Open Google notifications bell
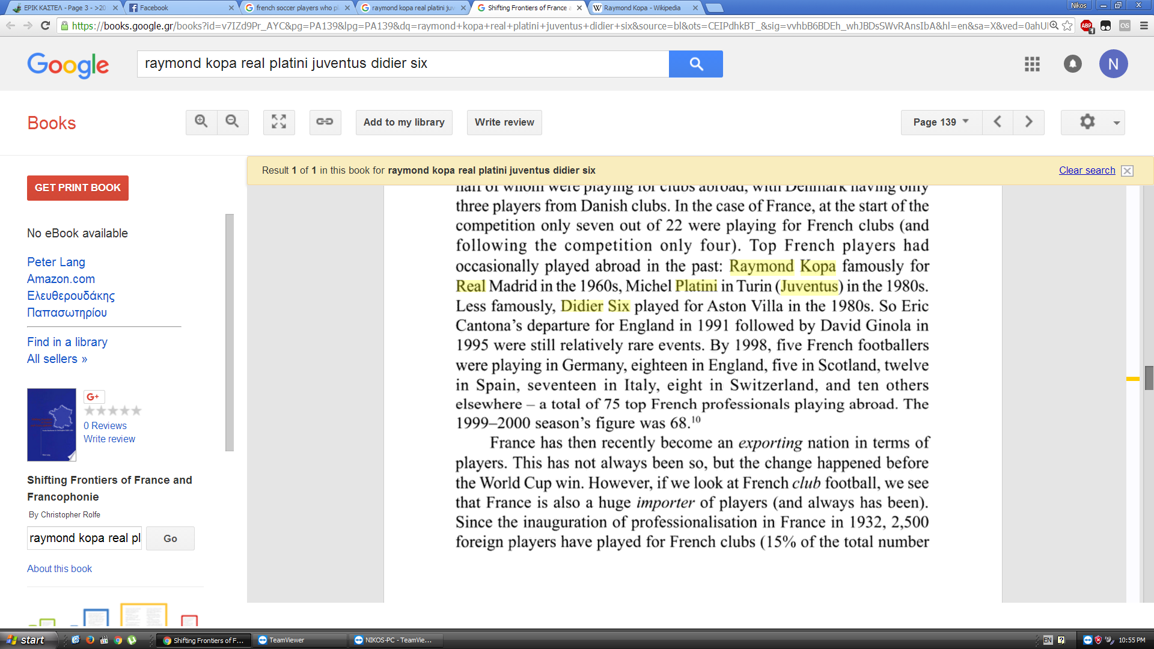This screenshot has width=1154, height=649. 1073,64
